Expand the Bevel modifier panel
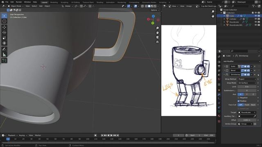The width and height of the screenshot is (262, 147). click(x=224, y=71)
